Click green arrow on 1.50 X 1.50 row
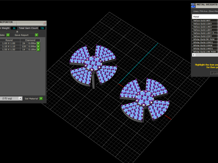The image size is (218, 163). tap(39, 49)
